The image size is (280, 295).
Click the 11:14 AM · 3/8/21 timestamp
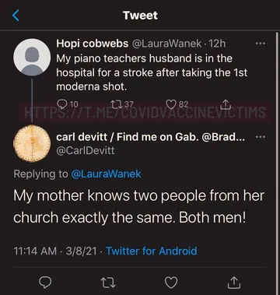tap(54, 251)
